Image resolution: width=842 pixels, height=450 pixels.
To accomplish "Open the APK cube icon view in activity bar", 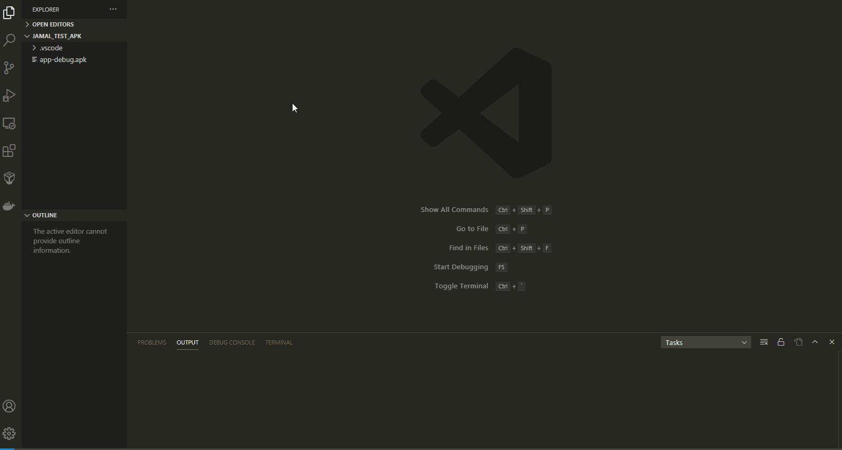I will (9, 178).
